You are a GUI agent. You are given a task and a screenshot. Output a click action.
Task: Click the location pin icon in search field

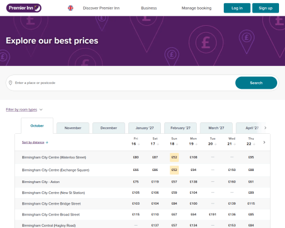click(11, 83)
